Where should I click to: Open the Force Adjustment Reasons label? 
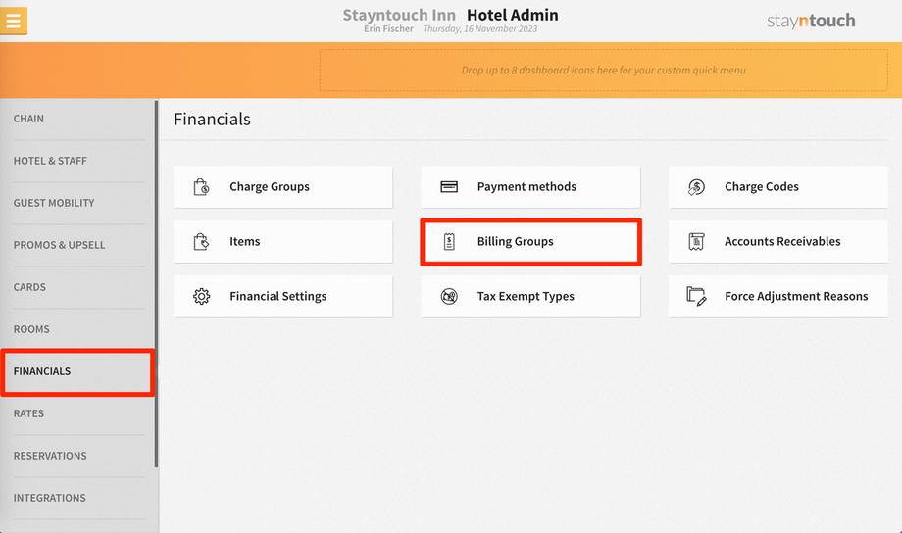796,296
